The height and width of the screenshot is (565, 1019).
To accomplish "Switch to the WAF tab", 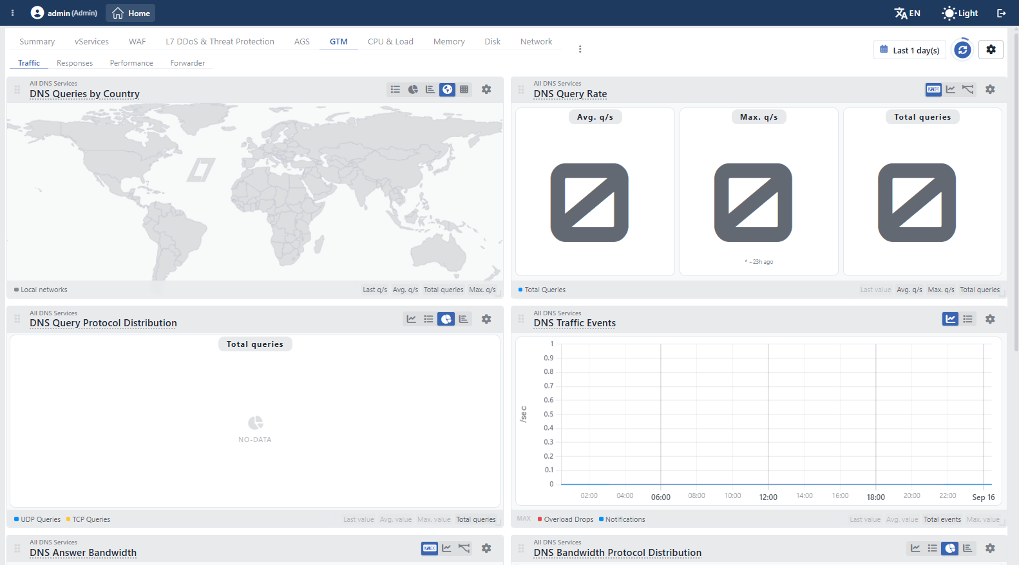I will 137,41.
